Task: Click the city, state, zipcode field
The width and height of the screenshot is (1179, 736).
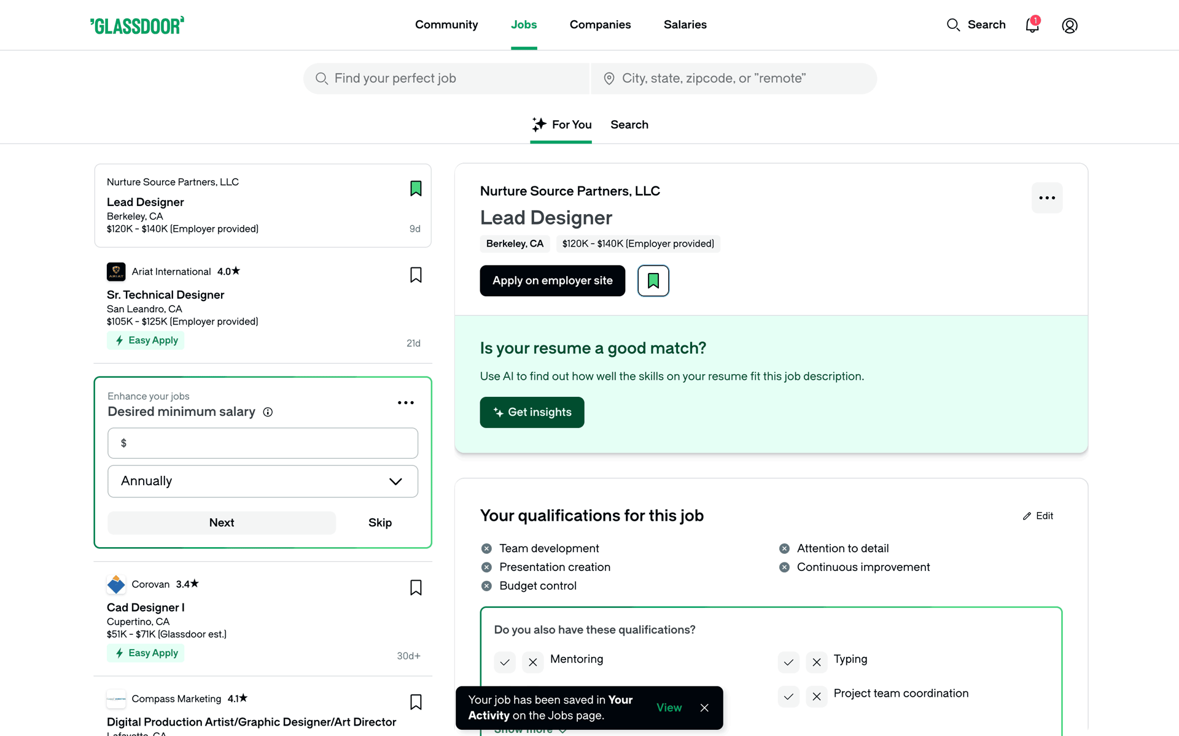Action: (734, 79)
